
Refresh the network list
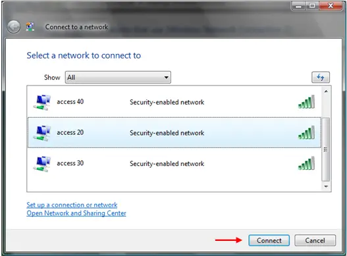321,77
